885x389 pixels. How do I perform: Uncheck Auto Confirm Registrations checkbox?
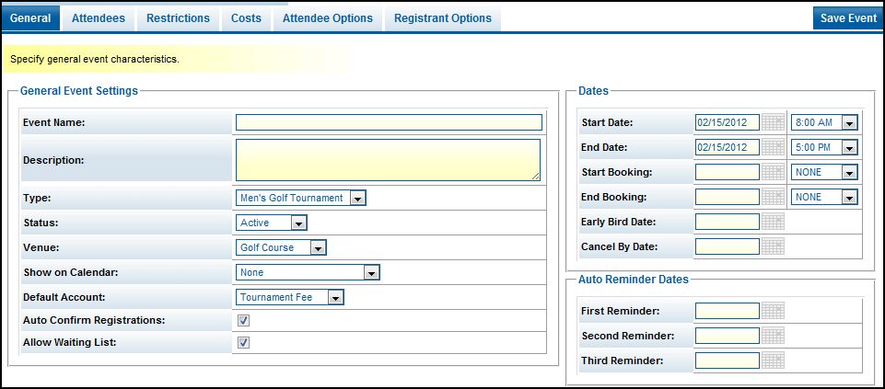tap(244, 320)
